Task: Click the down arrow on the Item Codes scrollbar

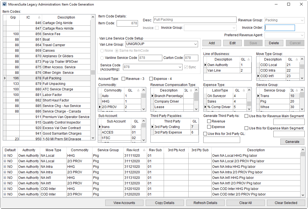Action: (93, 138)
